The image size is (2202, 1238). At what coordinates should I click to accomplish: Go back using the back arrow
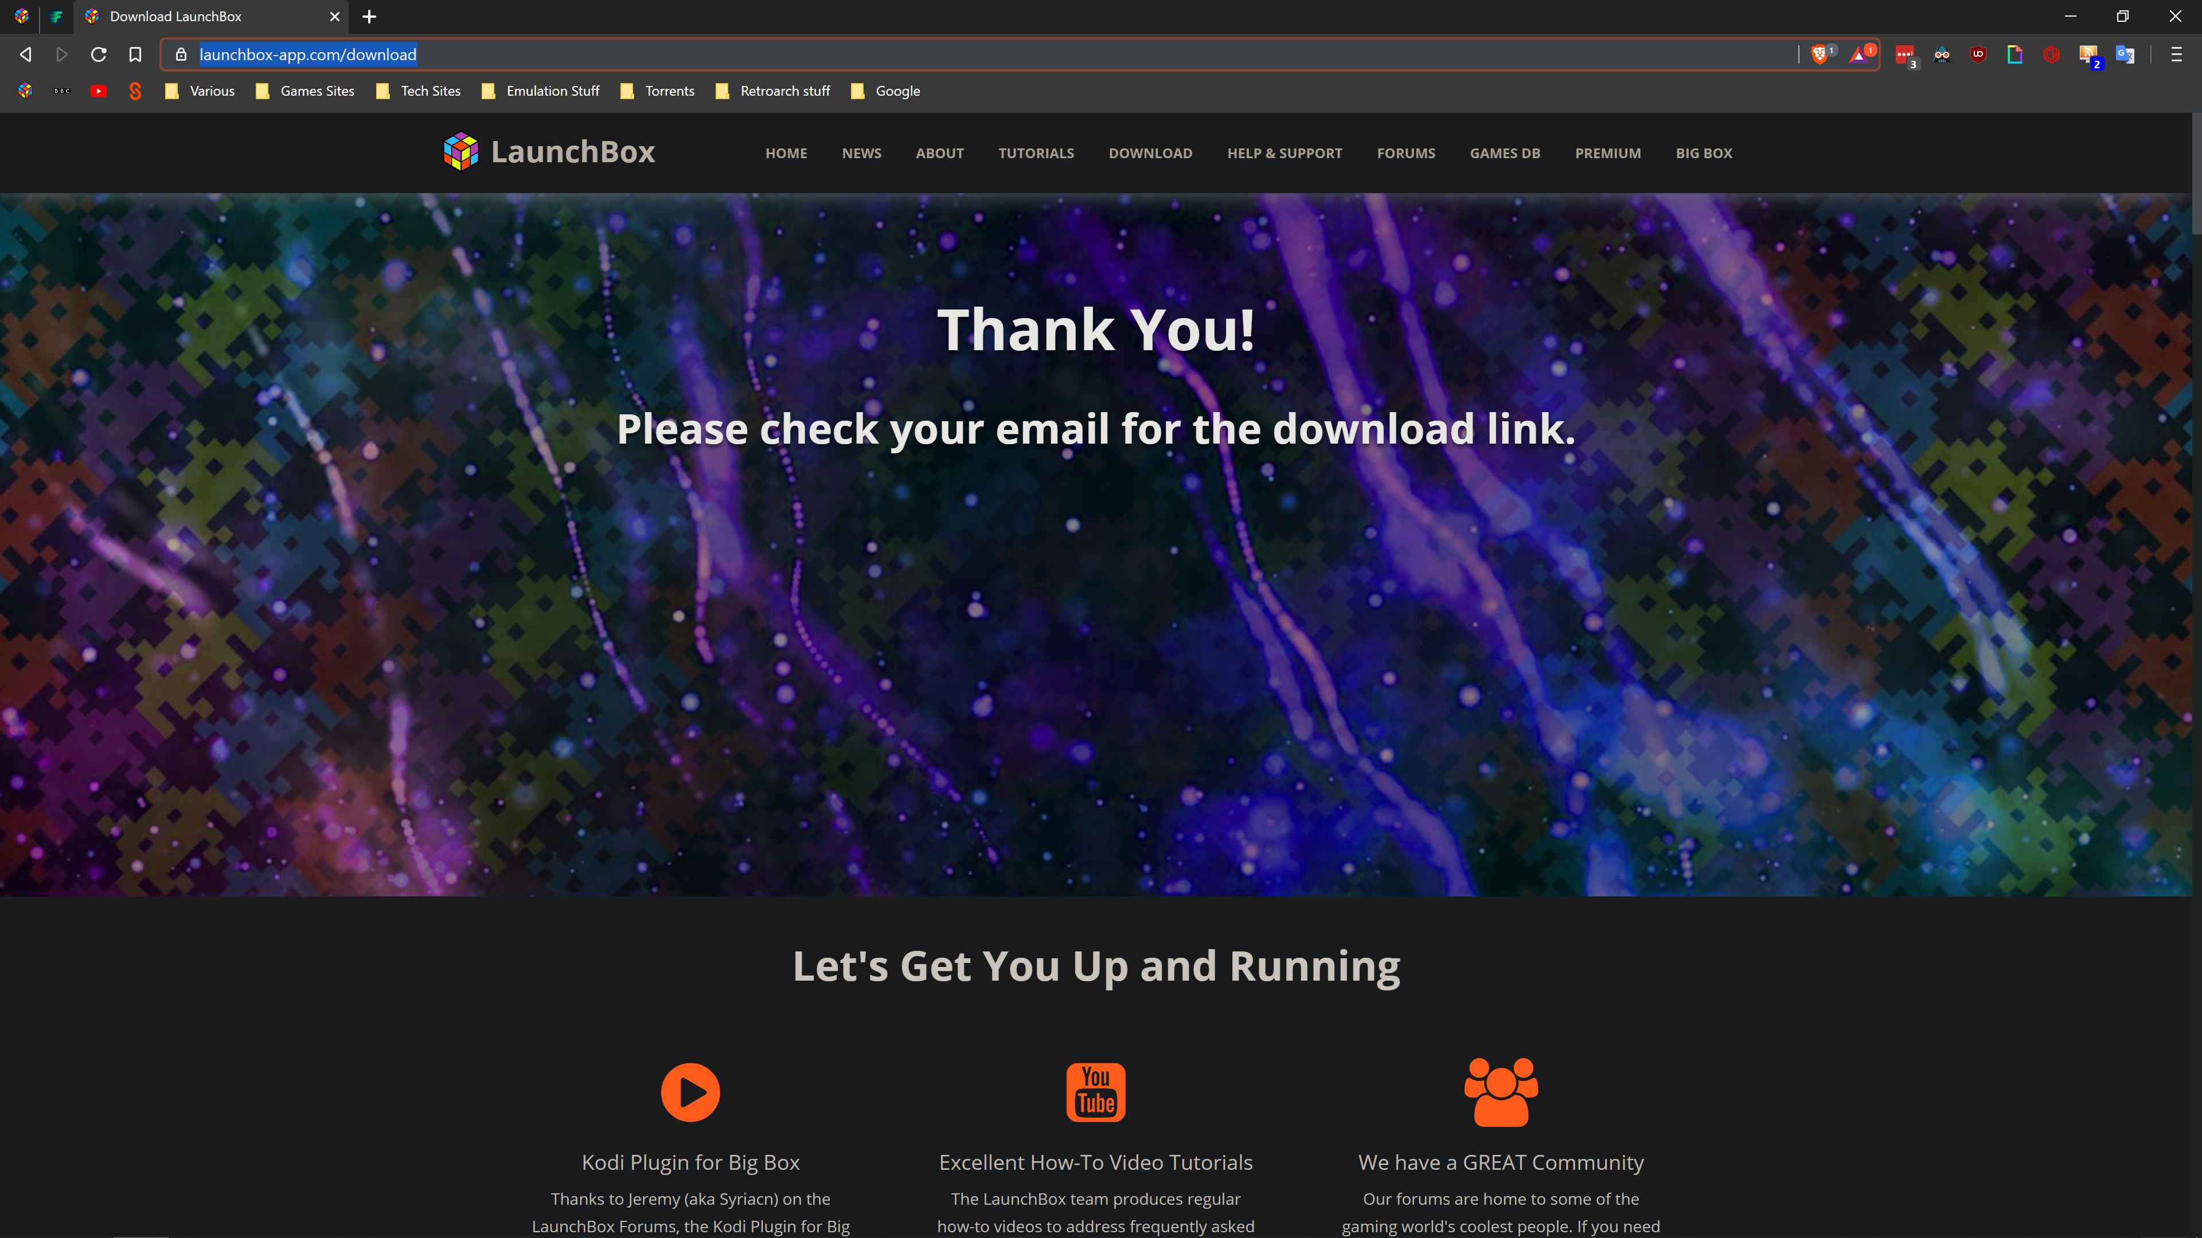click(26, 54)
